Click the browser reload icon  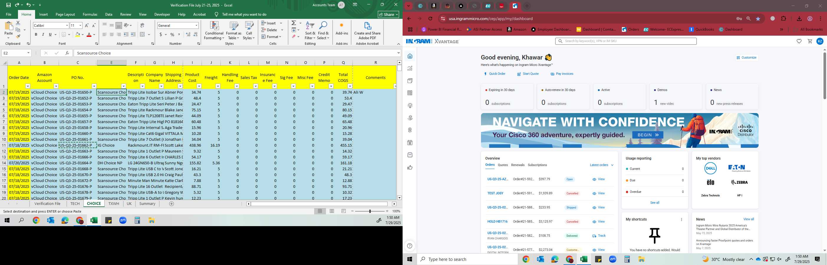coord(431,19)
